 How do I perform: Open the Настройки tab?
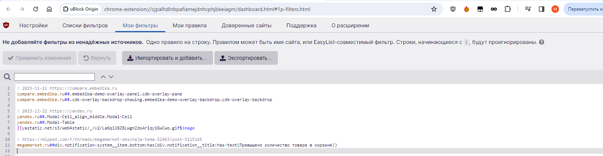tap(33, 25)
